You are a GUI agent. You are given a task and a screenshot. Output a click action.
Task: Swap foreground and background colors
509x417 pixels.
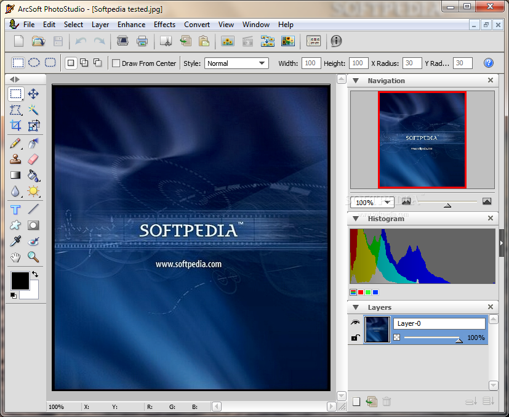(35, 275)
